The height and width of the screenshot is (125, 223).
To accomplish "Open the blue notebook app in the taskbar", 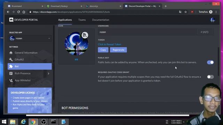I will point(63,122).
